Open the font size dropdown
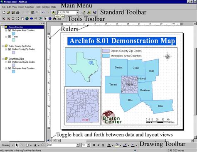This screenshot has height=152, width=197. tap(89, 145)
